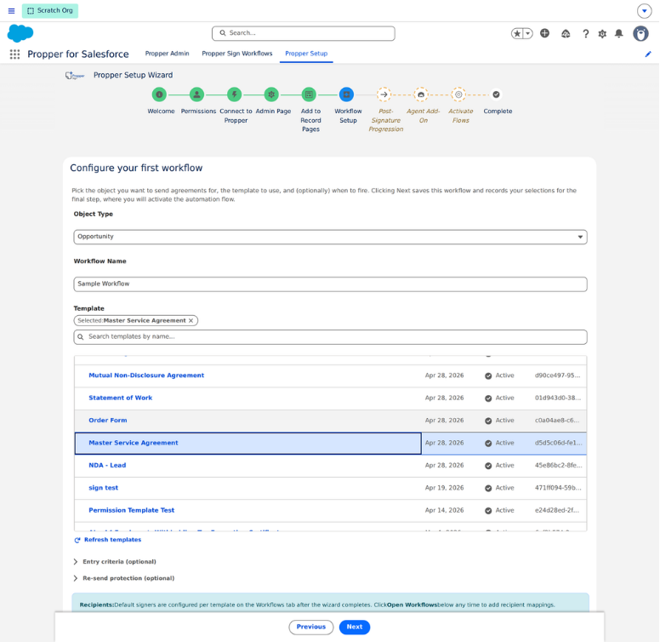Open the Favorites list dropdown arrow
The image size is (660, 642).
click(x=528, y=33)
